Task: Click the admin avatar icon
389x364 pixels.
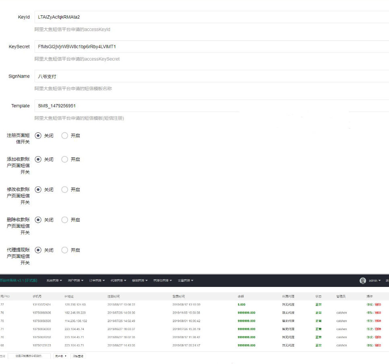Action: (x=363, y=280)
